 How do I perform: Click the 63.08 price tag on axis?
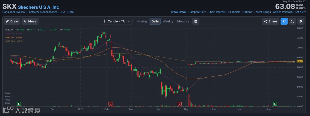[x=300, y=61]
